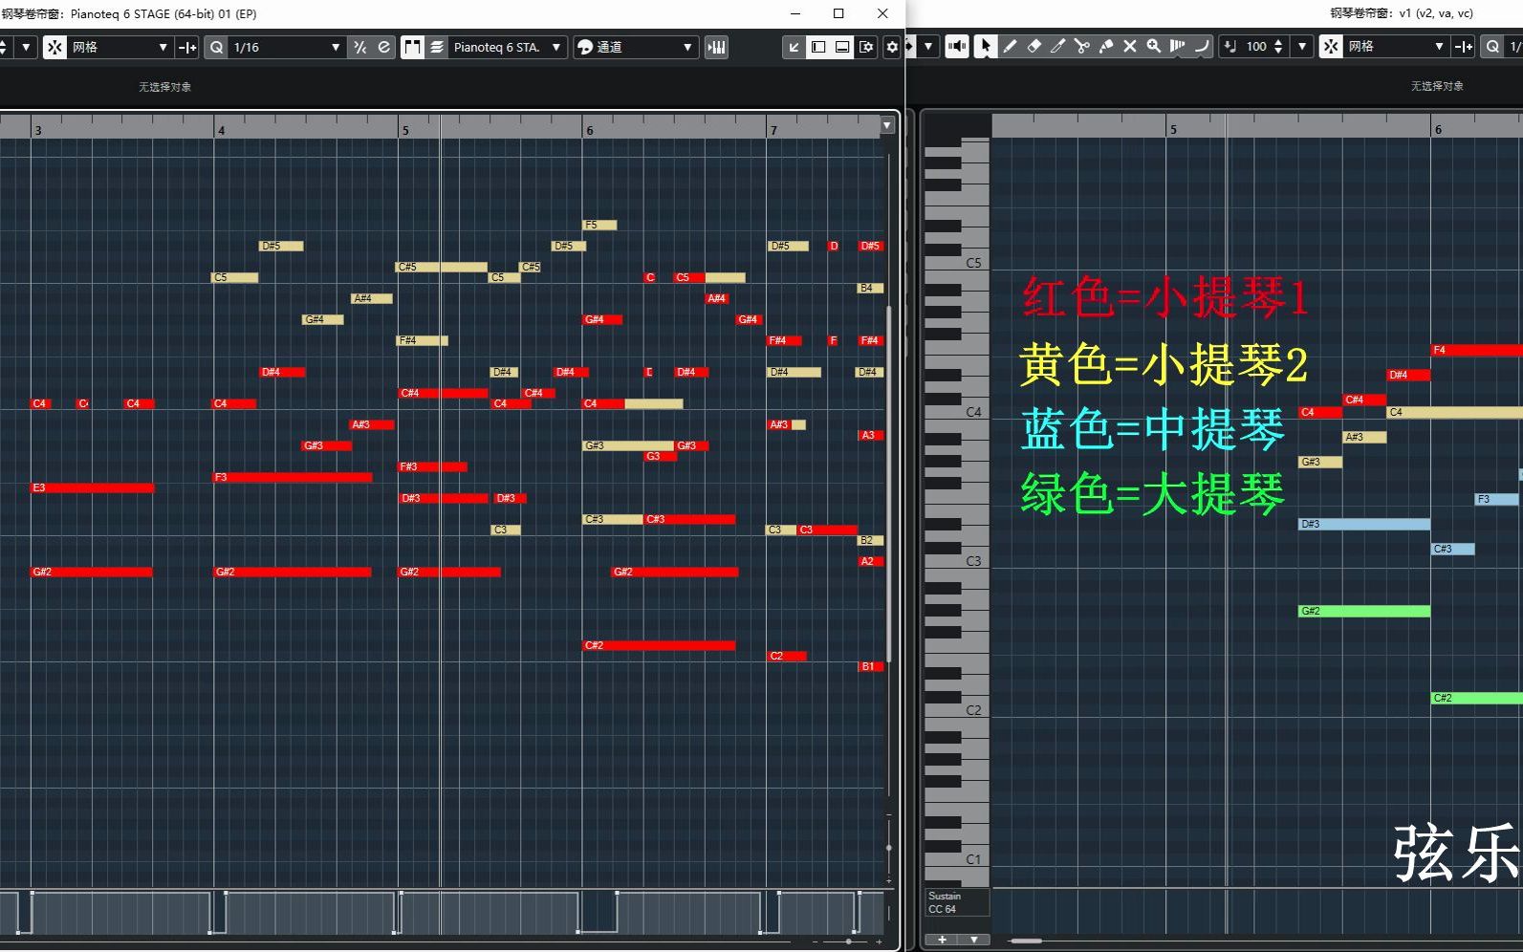Click vertical zoom slider in Pianoteq window
This screenshot has width=1523, height=952.
coord(888,848)
